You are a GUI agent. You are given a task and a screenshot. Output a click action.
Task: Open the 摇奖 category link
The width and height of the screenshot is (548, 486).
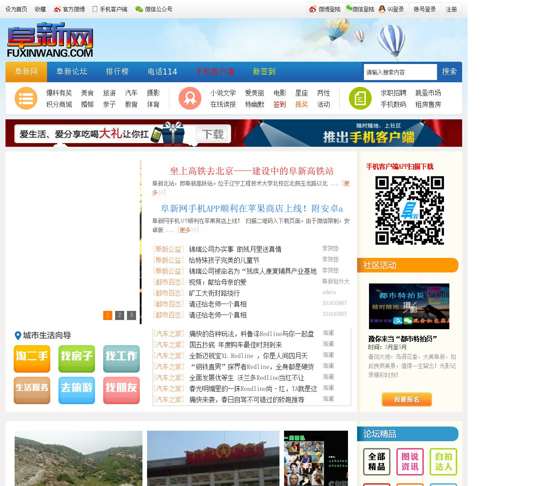301,104
